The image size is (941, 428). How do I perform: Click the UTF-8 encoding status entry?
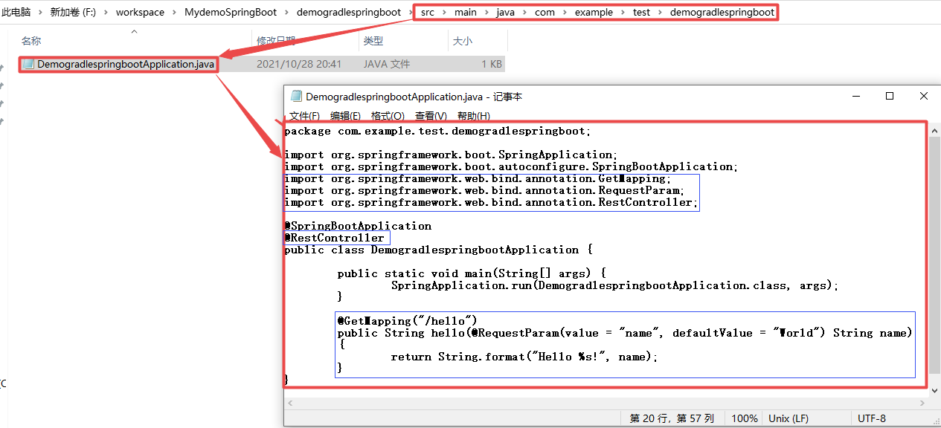pyautogui.click(x=872, y=418)
